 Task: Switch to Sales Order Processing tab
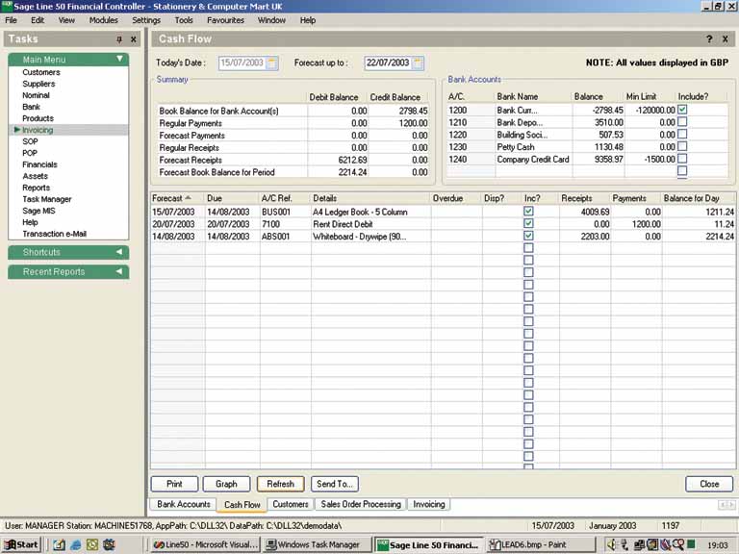361,504
